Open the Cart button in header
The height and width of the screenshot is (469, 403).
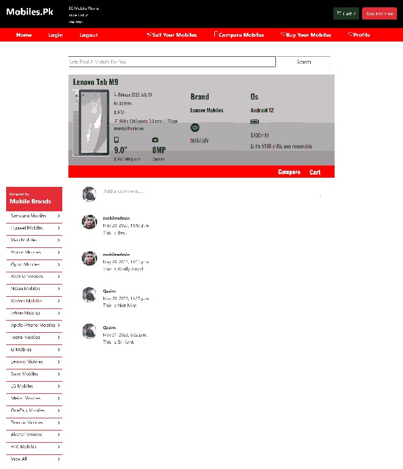[346, 13]
